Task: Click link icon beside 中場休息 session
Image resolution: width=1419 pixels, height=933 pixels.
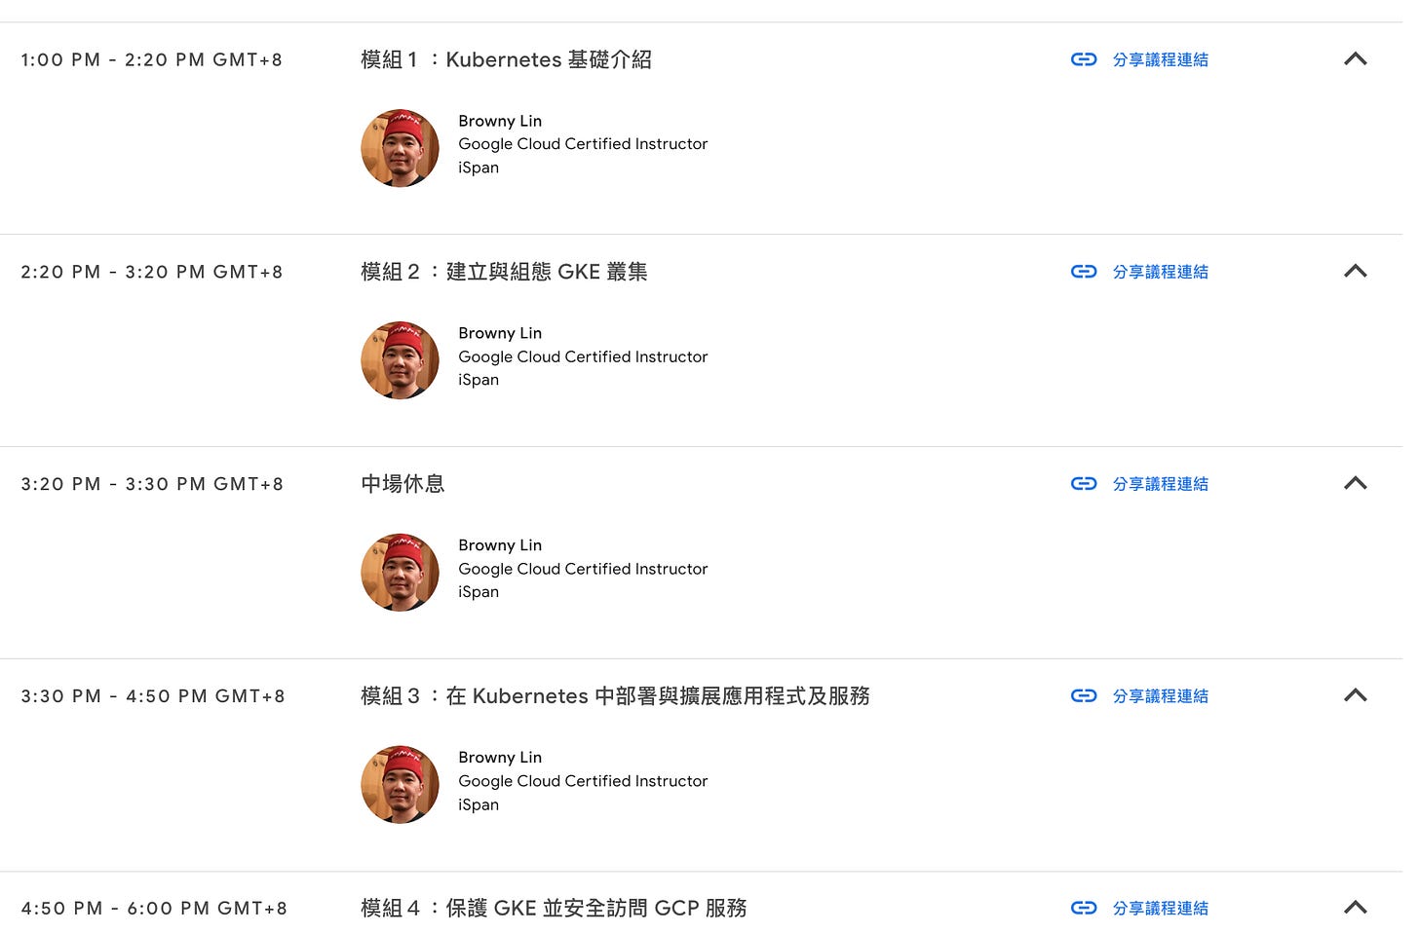Action: tap(1084, 484)
